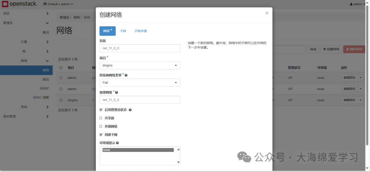Viewport: 370px width, 172px height.
Task: Open 浮动IP sidebar item
Action: (44, 88)
